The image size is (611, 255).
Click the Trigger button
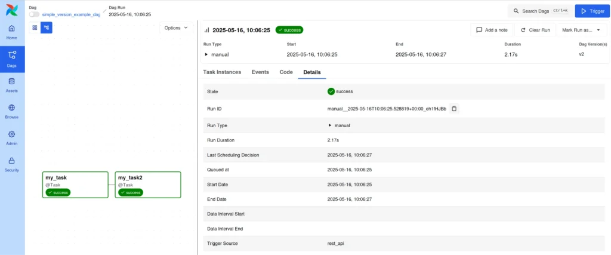(x=593, y=11)
